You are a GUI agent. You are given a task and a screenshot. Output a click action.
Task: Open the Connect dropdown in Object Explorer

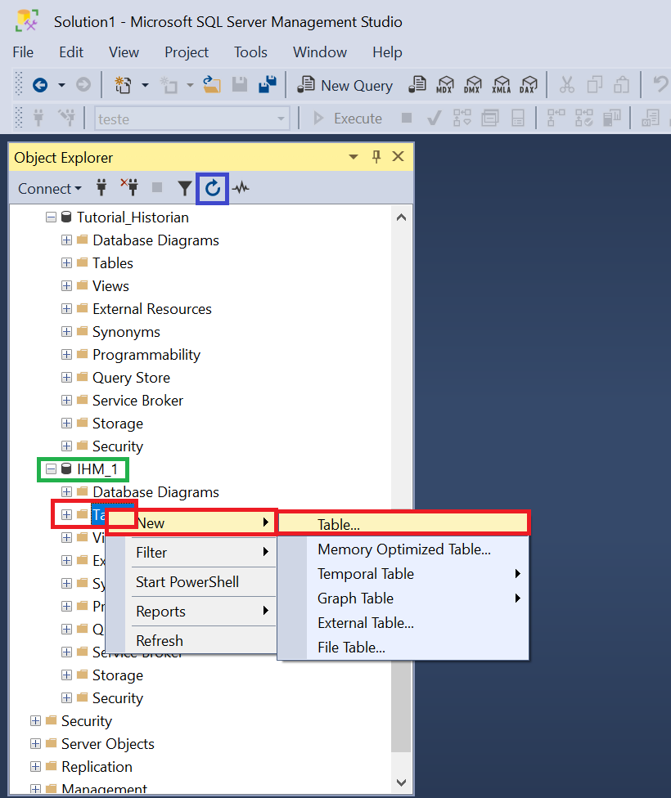[49, 189]
